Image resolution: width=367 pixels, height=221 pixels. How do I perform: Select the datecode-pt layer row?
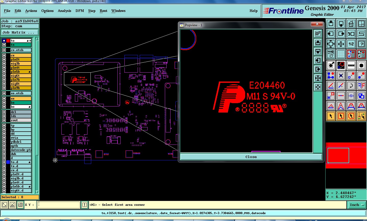[x=21, y=150]
